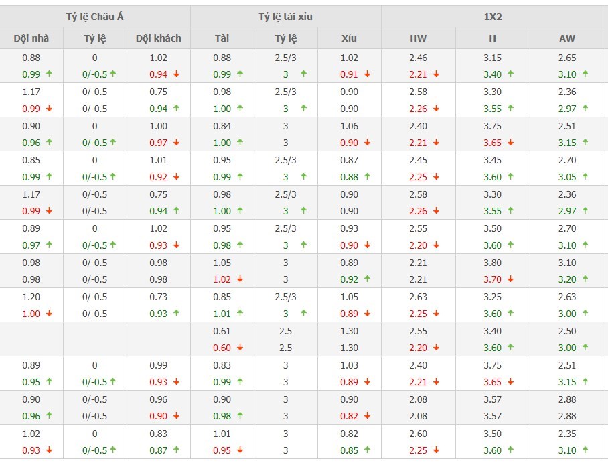Select the 2.46 home win odds
This screenshot has width=608, height=463.
coord(418,58)
